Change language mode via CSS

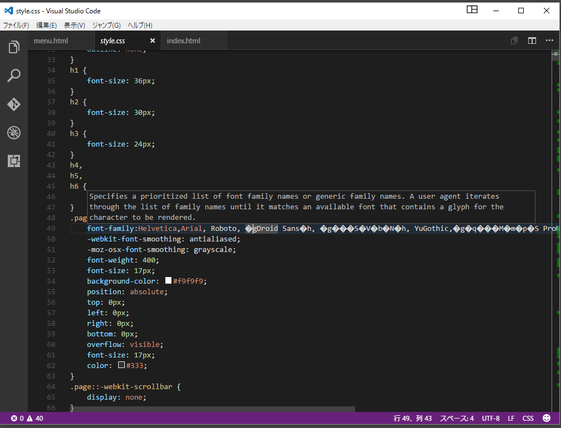coord(528,419)
